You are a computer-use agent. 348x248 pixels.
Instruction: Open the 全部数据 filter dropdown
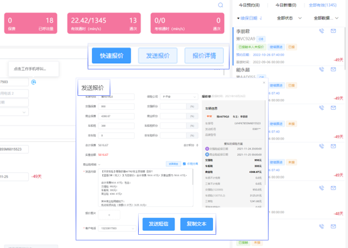[x=326, y=18]
